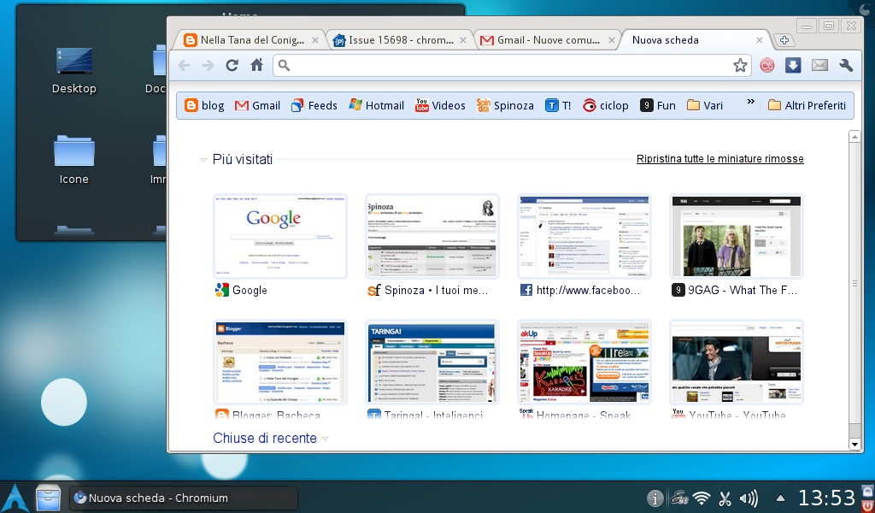The height and width of the screenshot is (513, 875).
Task: Collapse the Più visitati section
Action: pos(203,160)
